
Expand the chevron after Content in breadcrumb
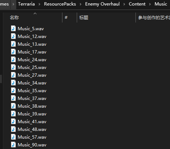coord(150,4)
